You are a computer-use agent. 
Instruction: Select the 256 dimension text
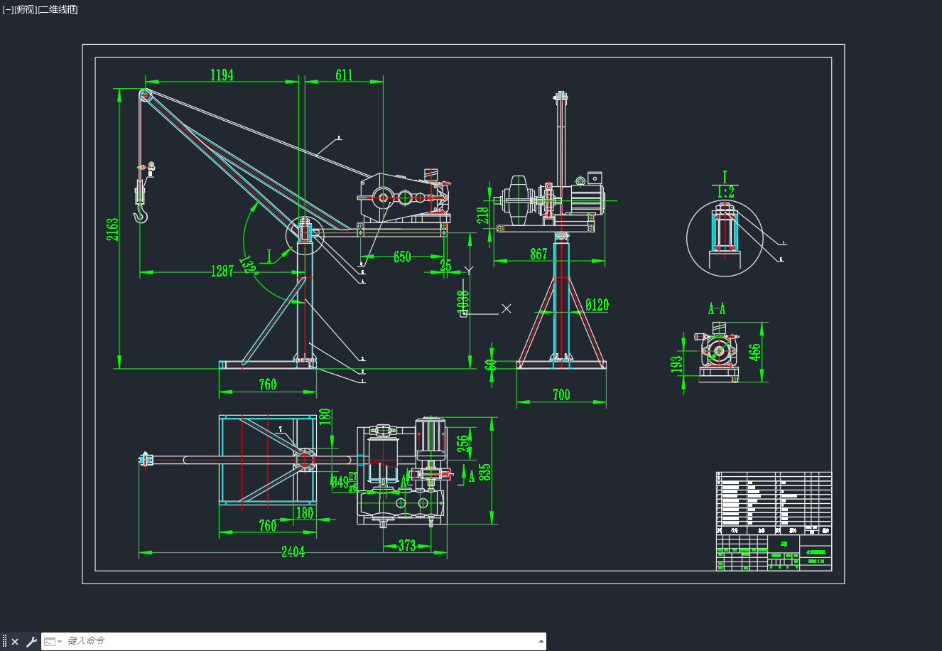[463, 443]
